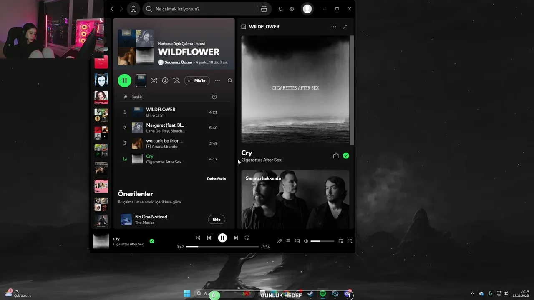The image size is (534, 300).
Task: Collapse the now playing side panel
Action: 244,27
